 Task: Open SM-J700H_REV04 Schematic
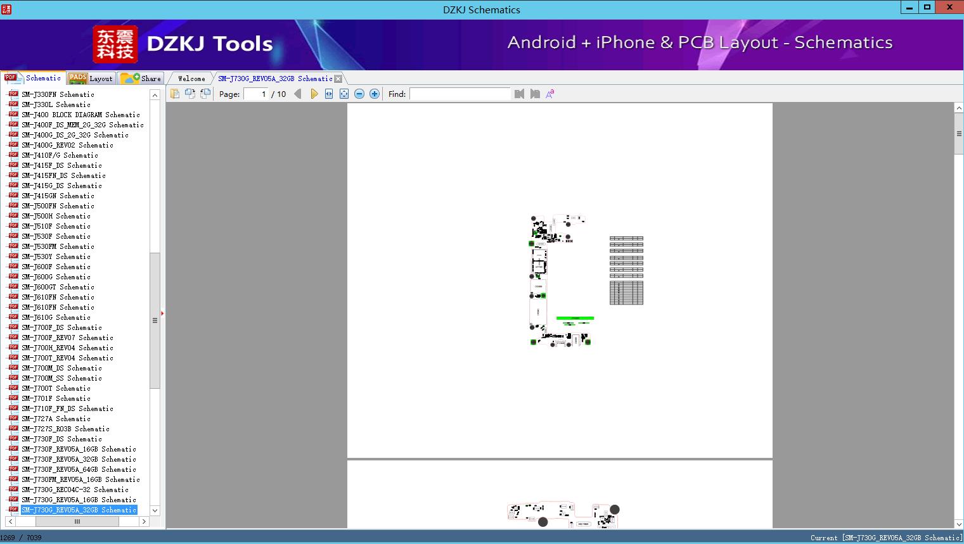pos(67,348)
